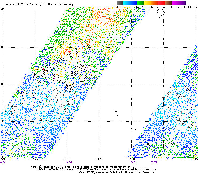Select the longitude label '-160' on bottom axis

pos(131,159)
